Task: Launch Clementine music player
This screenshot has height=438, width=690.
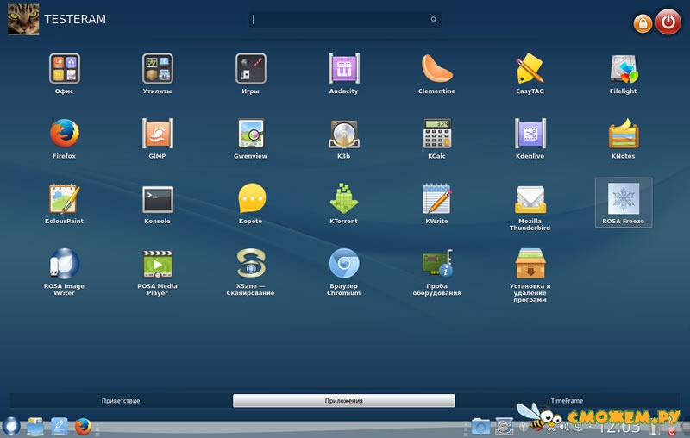Action: click(436, 73)
